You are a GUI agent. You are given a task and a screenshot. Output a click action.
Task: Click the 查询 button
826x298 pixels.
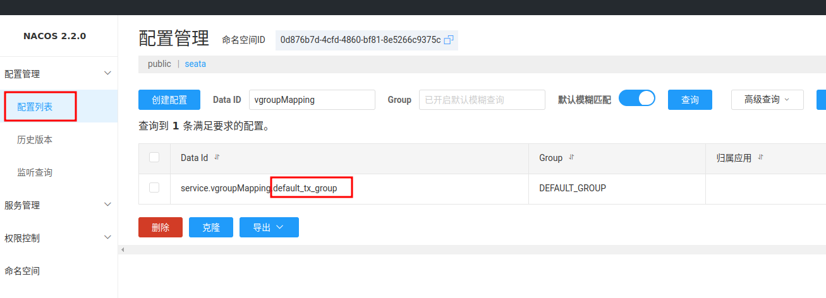[x=690, y=100]
